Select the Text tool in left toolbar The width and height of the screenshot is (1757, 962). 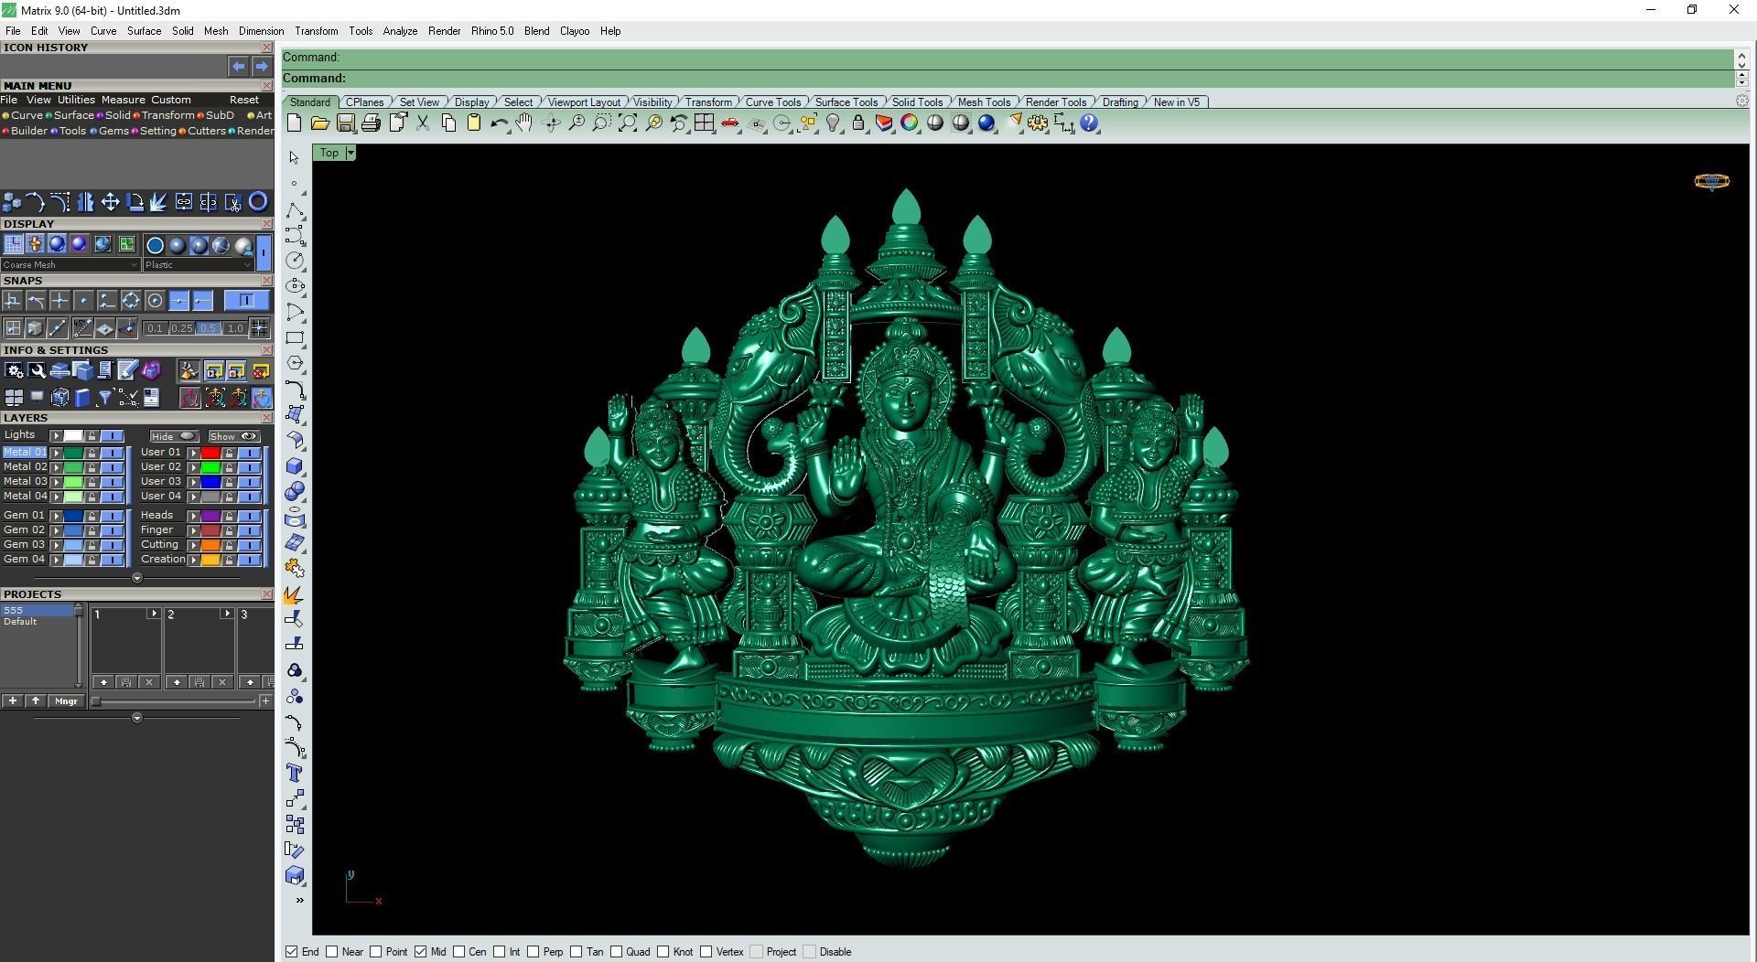click(295, 774)
